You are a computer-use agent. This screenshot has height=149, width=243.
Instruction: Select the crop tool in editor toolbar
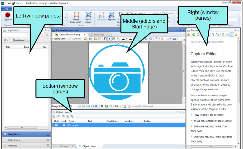click(96, 39)
